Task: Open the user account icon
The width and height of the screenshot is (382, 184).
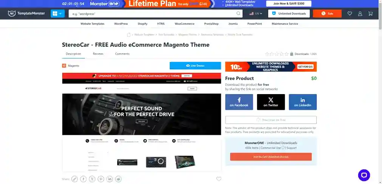Action: tap(360, 14)
